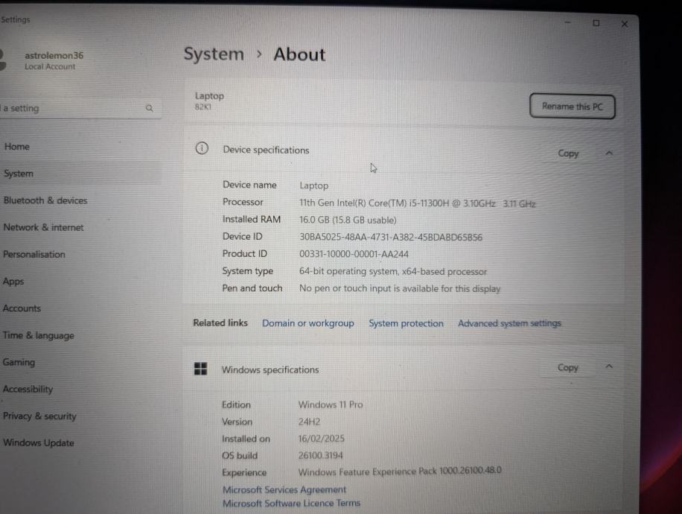Go to Personalisation settings
The image size is (682, 514).
point(34,254)
